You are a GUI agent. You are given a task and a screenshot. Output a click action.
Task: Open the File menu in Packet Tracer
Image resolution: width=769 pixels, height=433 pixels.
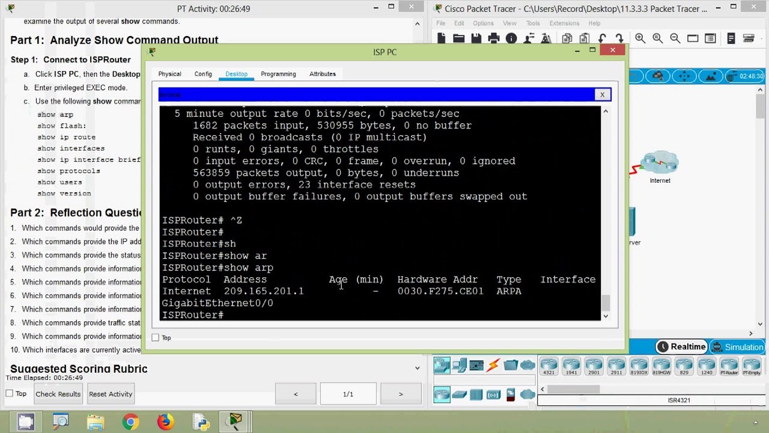tap(441, 23)
